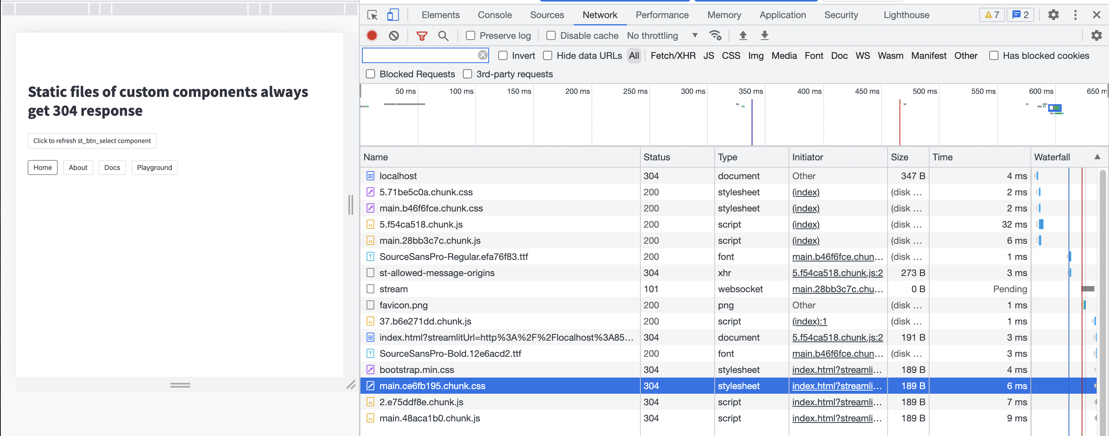
Task: Open network search with the magnifier icon
Action: click(444, 35)
